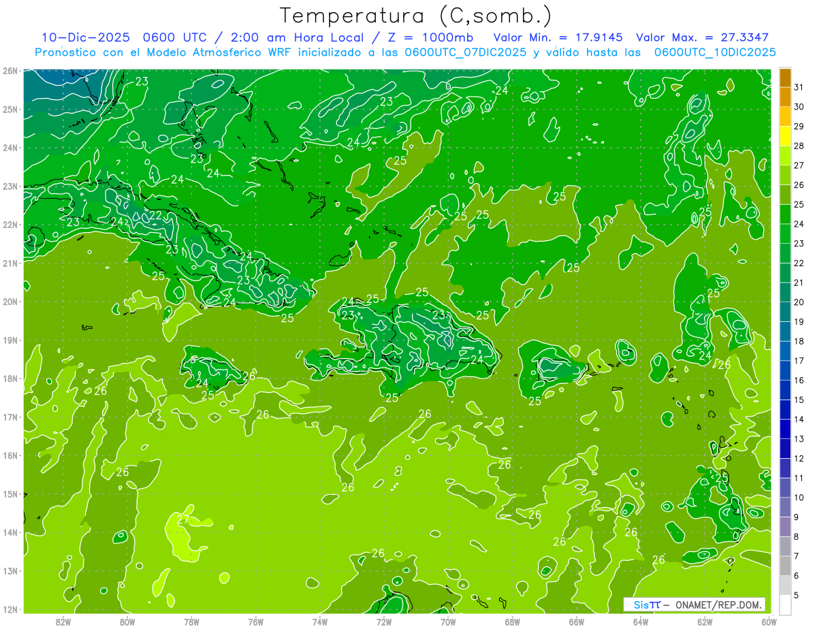Click longitude axis label 82W
This screenshot has width=817, height=631.
pos(63,621)
